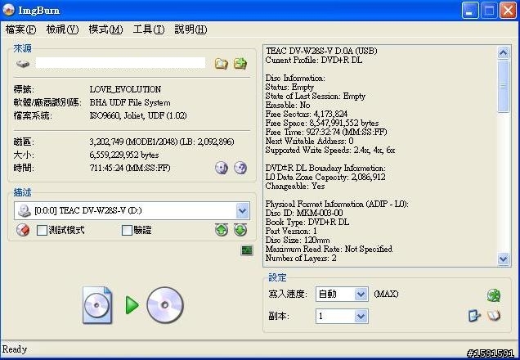Click the '6,559,229,952 bytes' size value
Image resolution: width=520 pixels, height=360 pixels.
point(124,155)
